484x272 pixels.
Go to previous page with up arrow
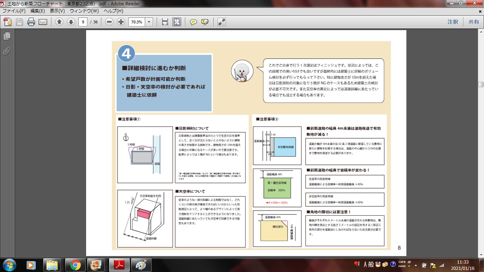[x=59, y=22]
